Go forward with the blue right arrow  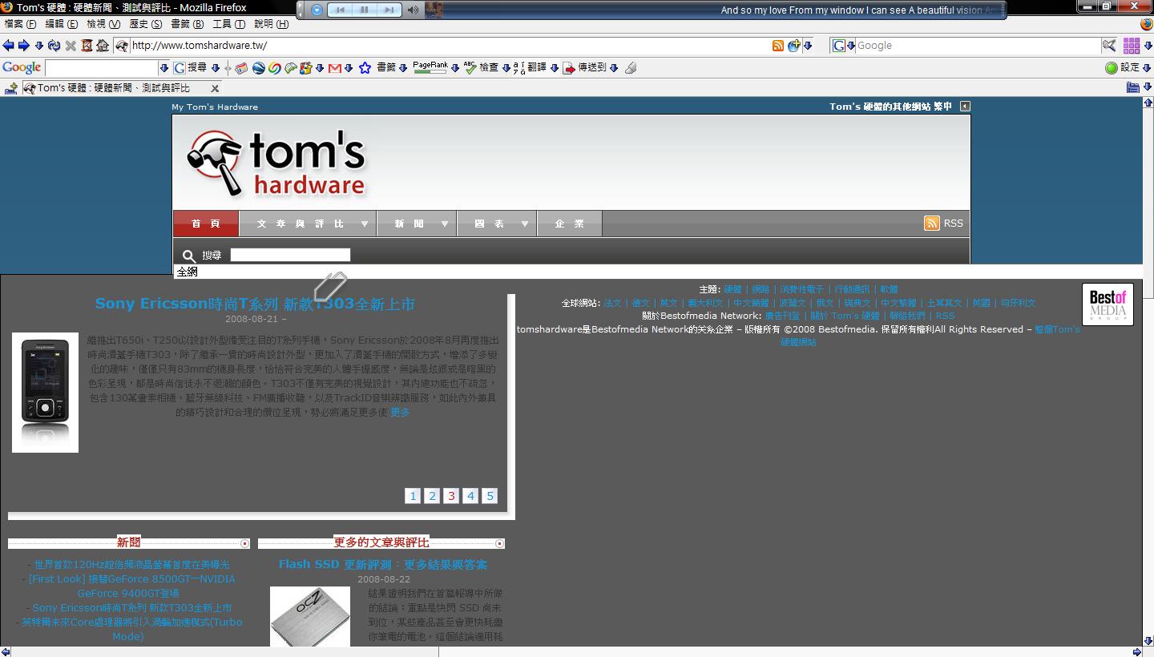pyautogui.click(x=24, y=46)
